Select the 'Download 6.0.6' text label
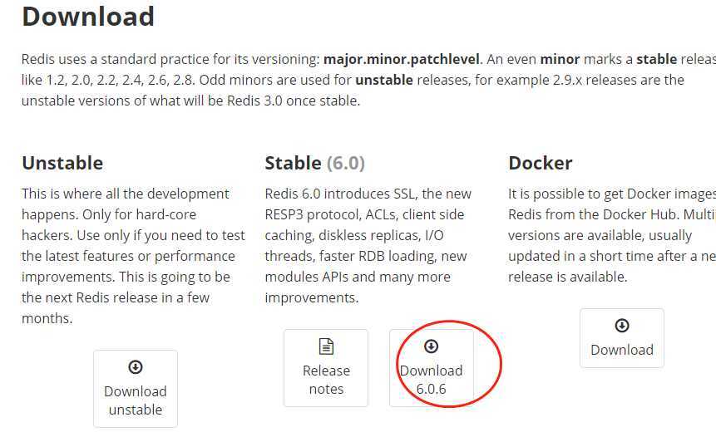 click(432, 380)
